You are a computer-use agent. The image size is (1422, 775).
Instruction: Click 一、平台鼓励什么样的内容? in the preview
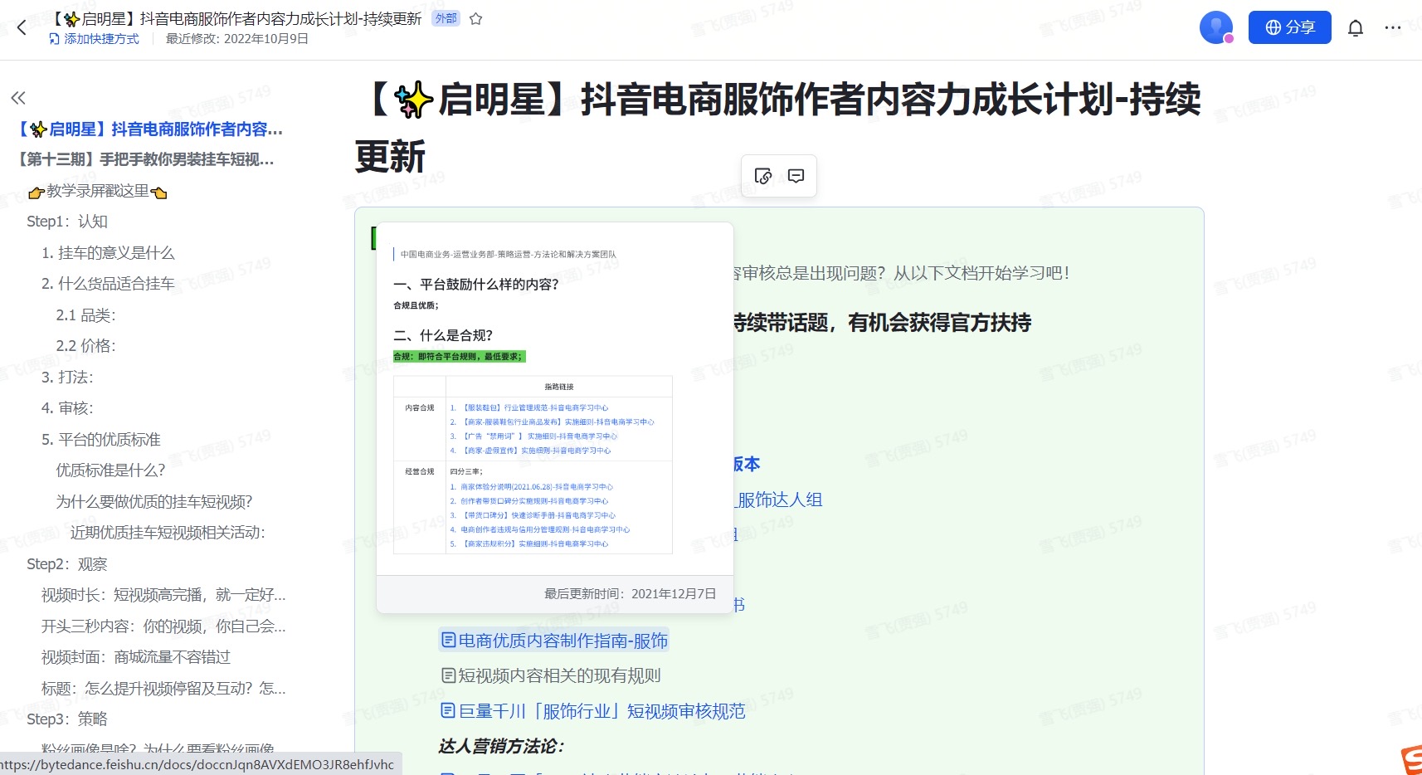[476, 285]
